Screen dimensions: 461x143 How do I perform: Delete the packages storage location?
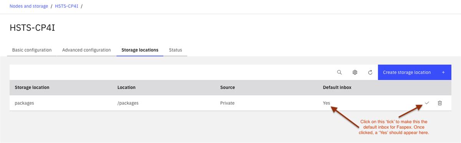point(440,103)
